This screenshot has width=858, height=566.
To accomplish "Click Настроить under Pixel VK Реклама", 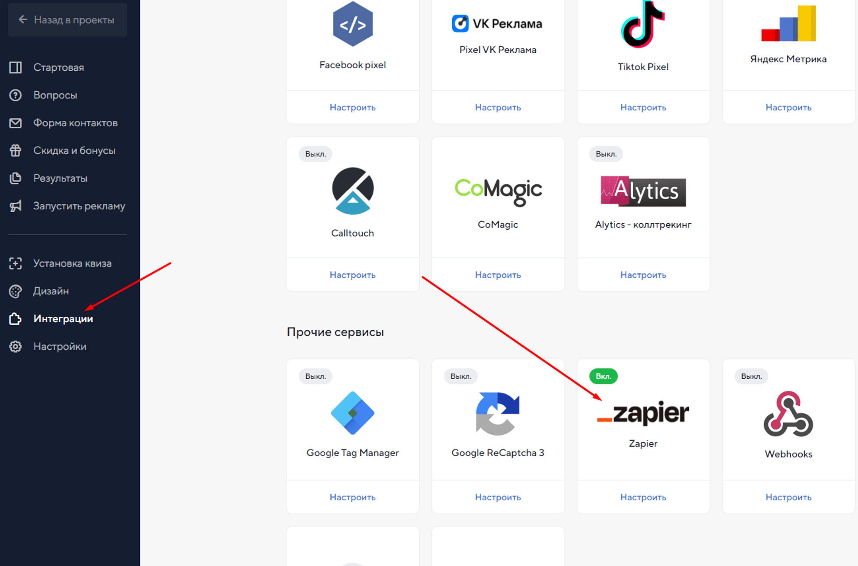I will (x=498, y=108).
